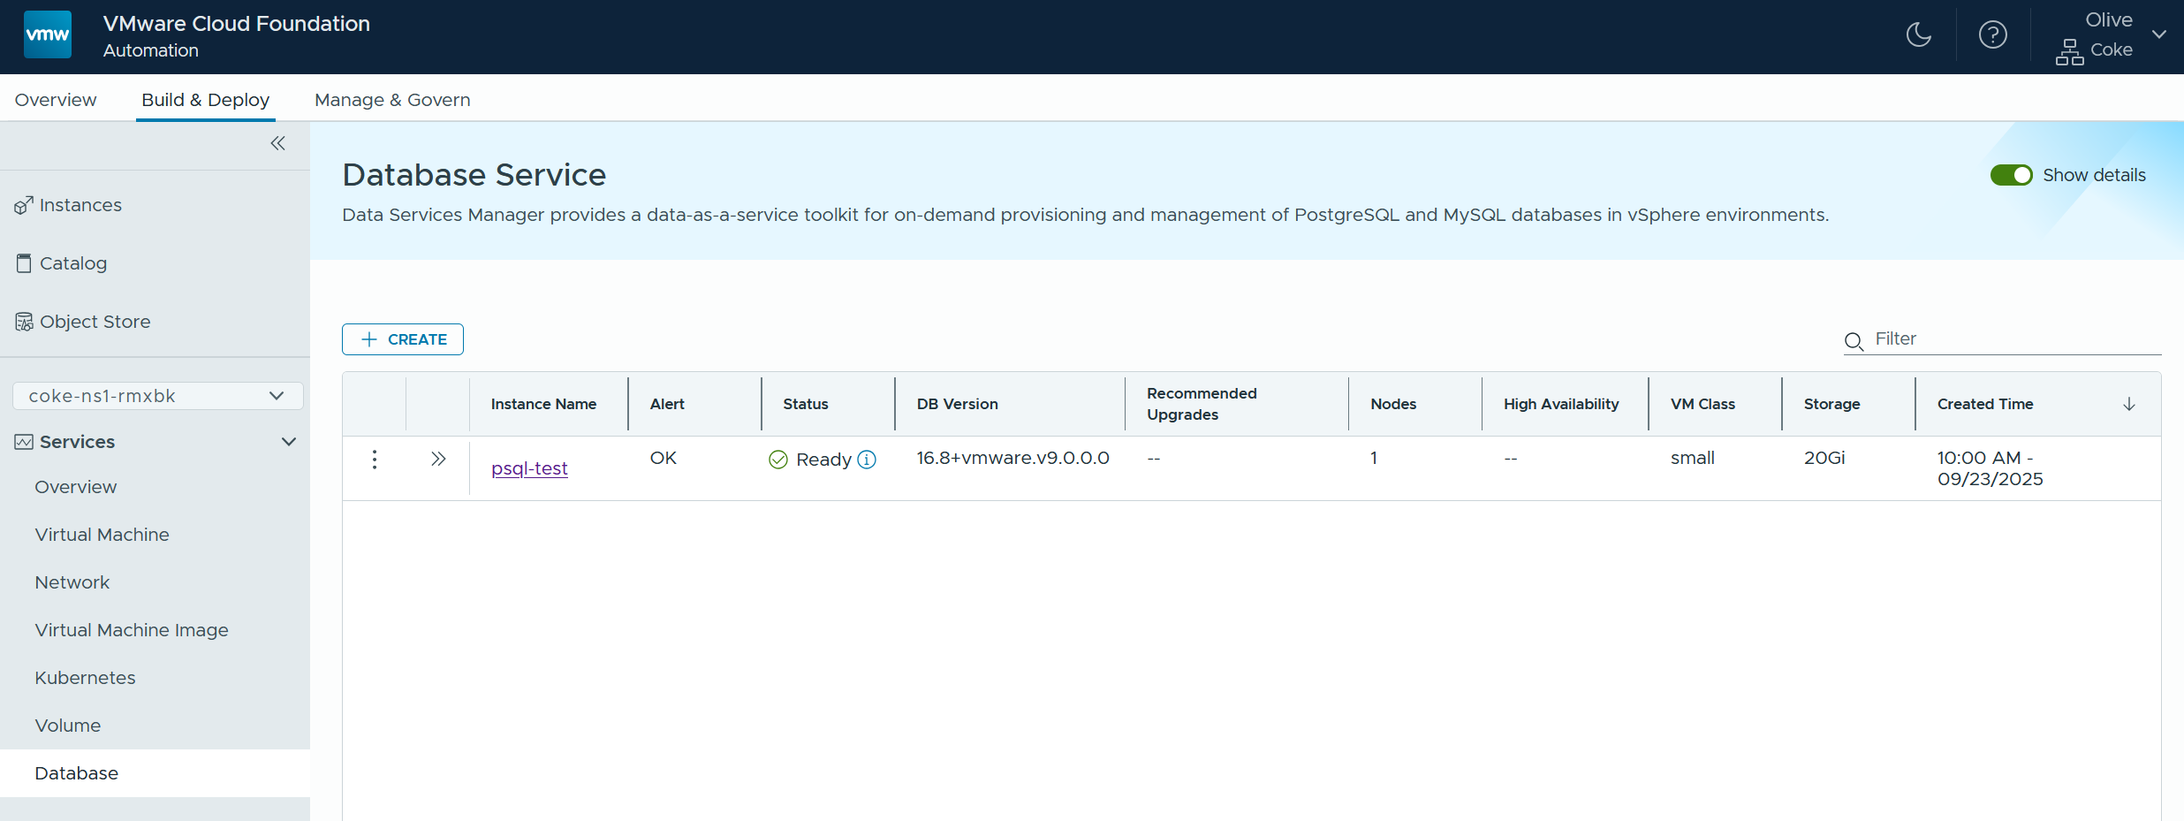2184x821 pixels.
Task: Expand psql-test row details
Action: (438, 459)
